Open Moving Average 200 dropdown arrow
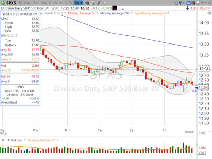 click(x=132, y=13)
